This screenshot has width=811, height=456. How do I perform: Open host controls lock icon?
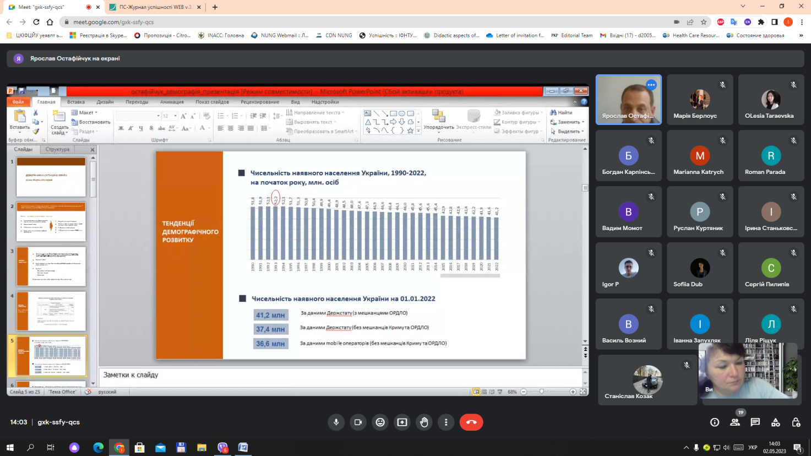(796, 422)
